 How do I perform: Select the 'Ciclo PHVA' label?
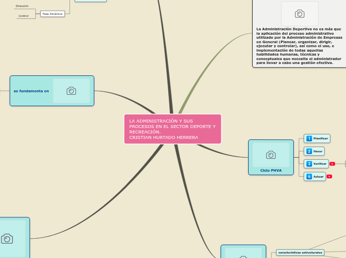[x=271, y=170]
